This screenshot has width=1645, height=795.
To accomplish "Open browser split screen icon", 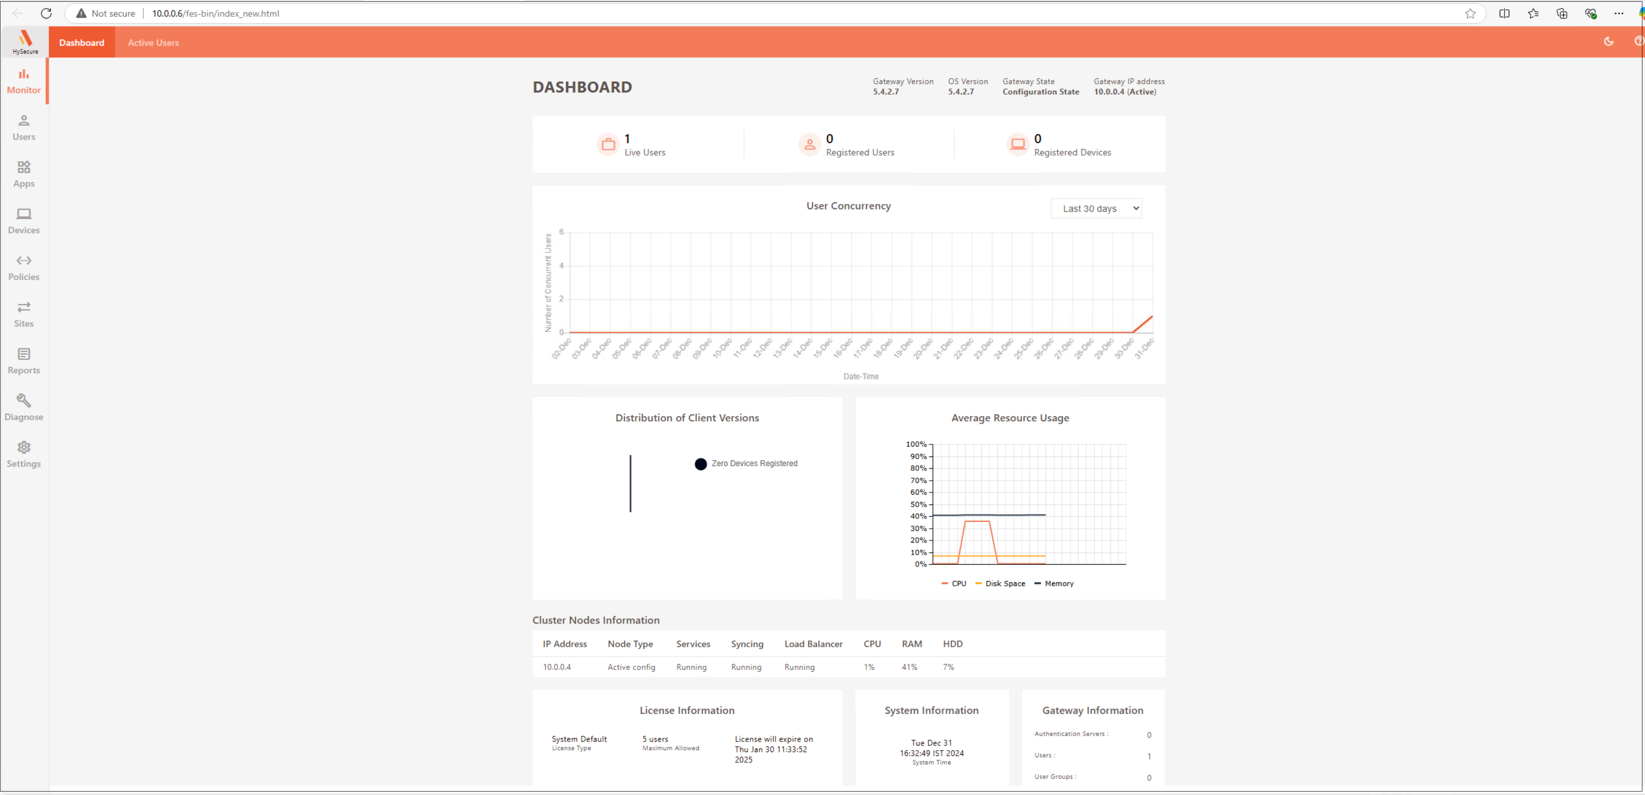I will 1504,13.
